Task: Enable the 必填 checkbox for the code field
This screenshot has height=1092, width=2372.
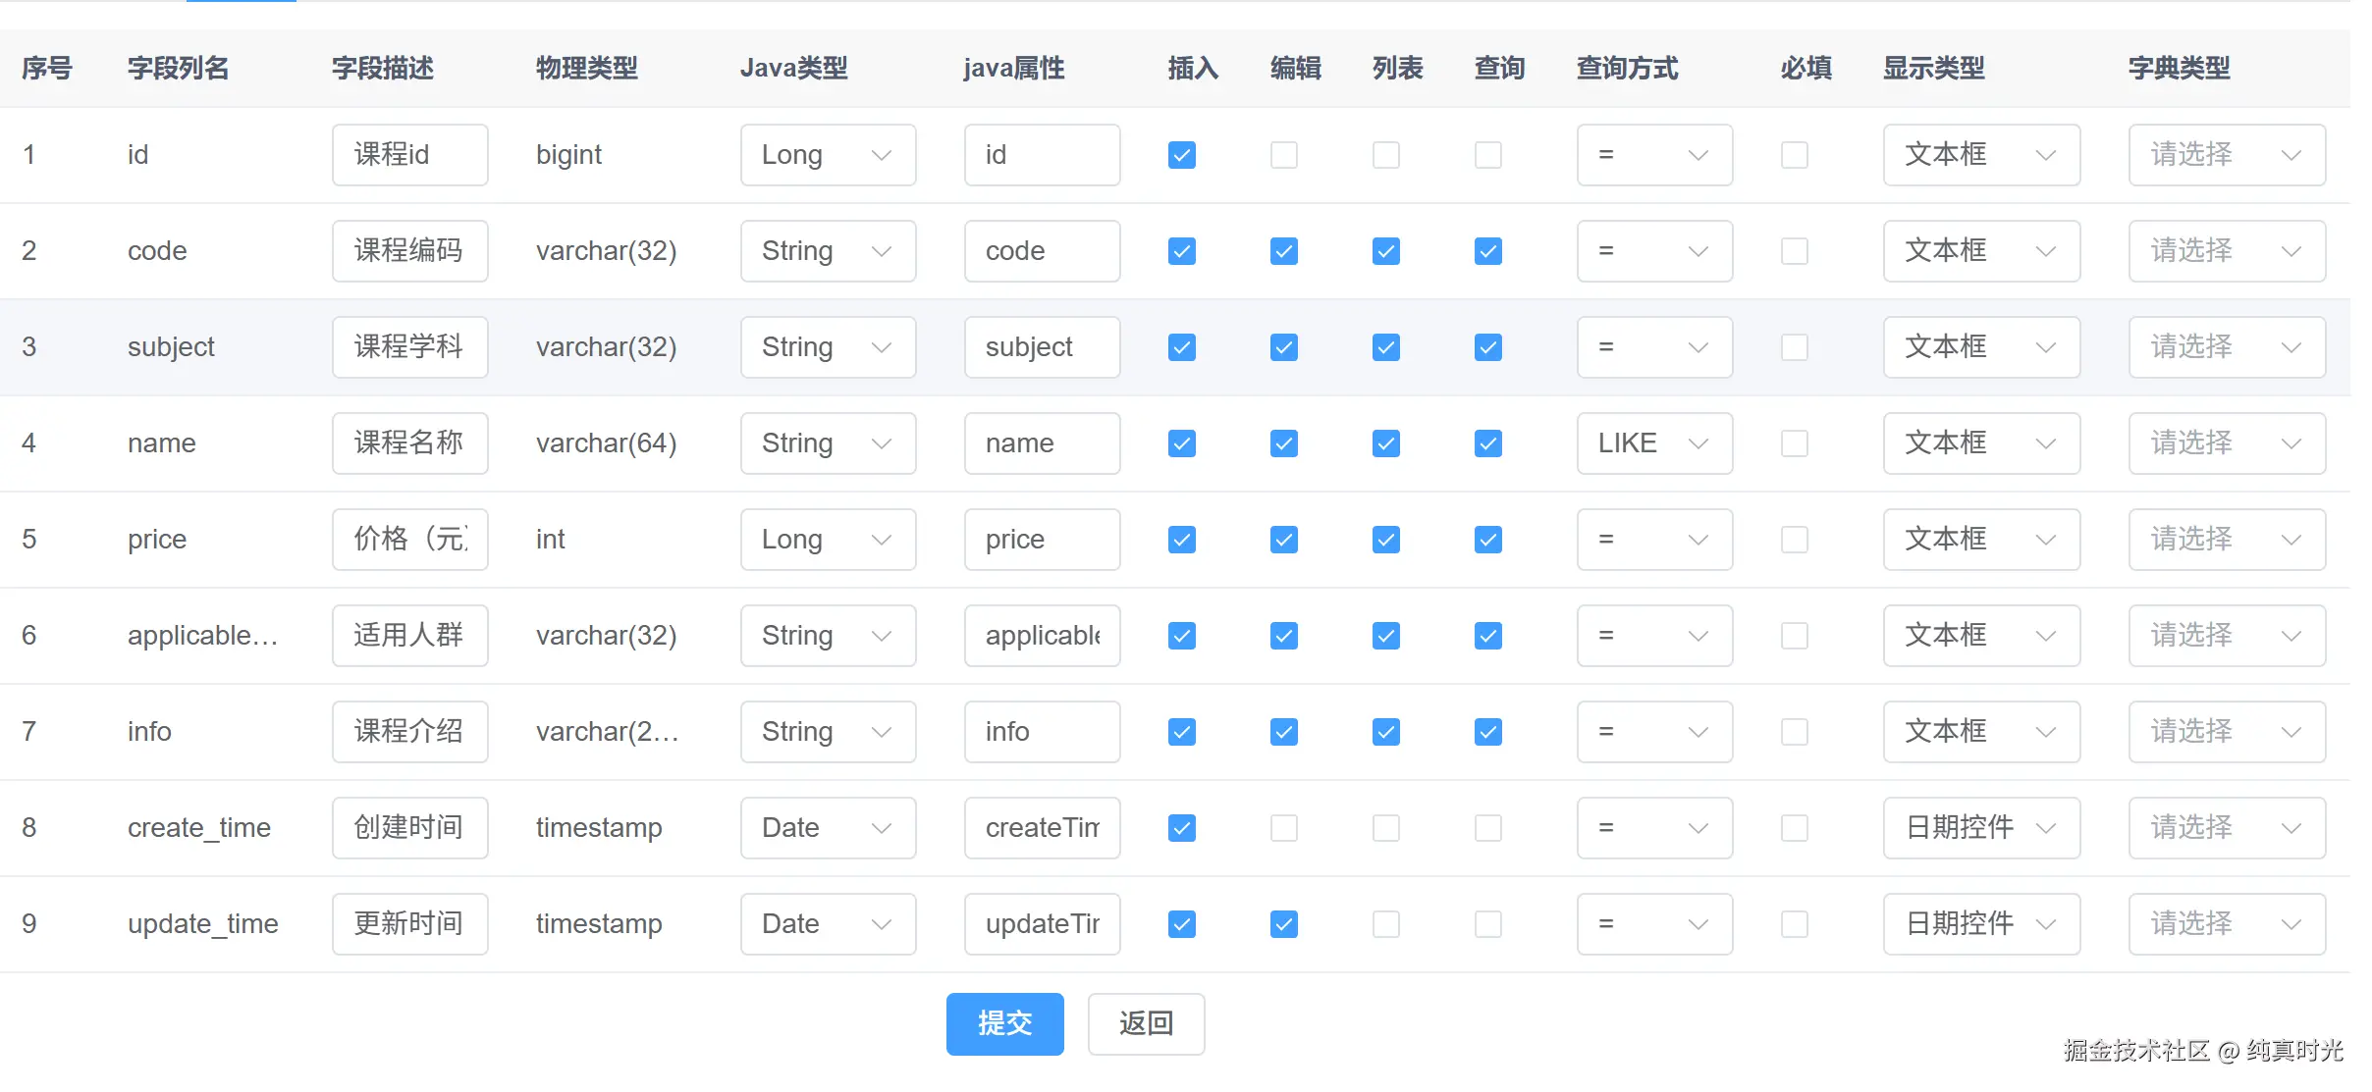Action: [1794, 250]
